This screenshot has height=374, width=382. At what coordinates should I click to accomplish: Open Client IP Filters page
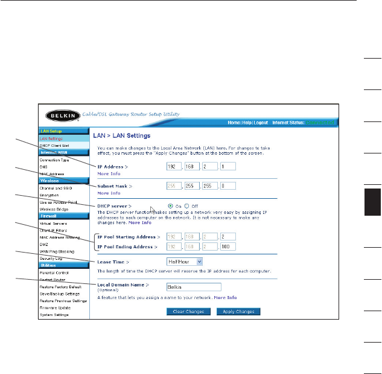53,231
